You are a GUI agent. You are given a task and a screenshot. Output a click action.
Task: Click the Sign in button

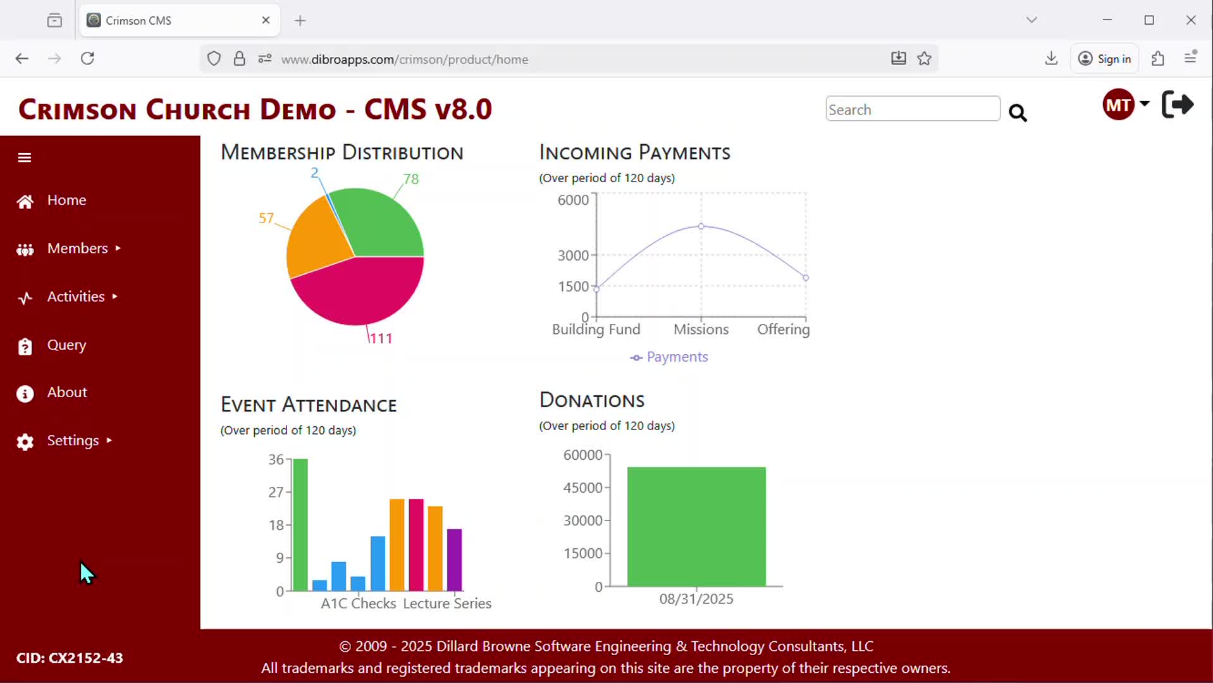click(1104, 59)
